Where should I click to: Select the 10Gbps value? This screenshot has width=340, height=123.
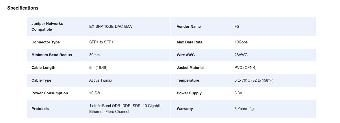[x=241, y=42]
